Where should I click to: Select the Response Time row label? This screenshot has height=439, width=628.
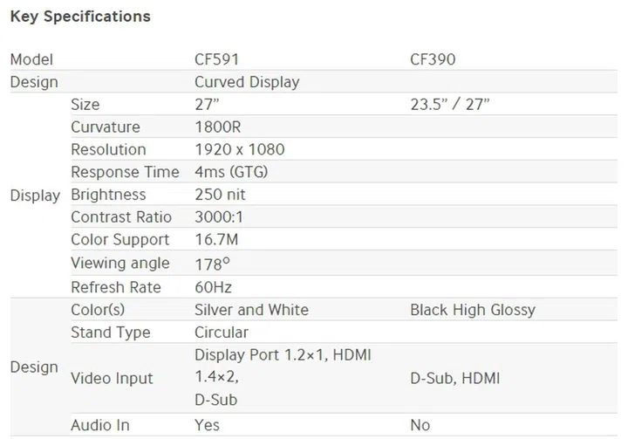(125, 173)
